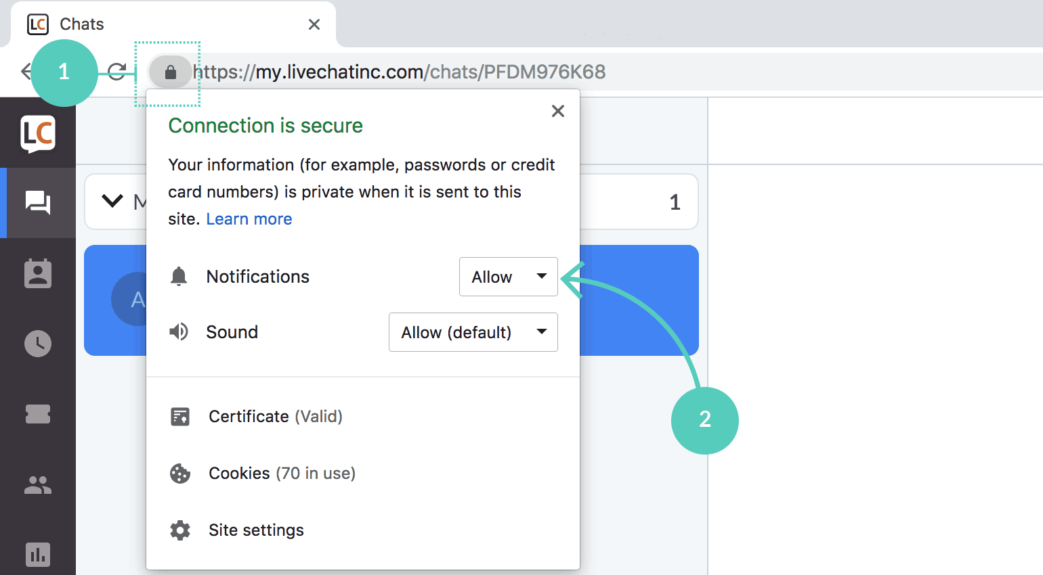Close the Chats browser tab
The width and height of the screenshot is (1043, 575).
[314, 24]
